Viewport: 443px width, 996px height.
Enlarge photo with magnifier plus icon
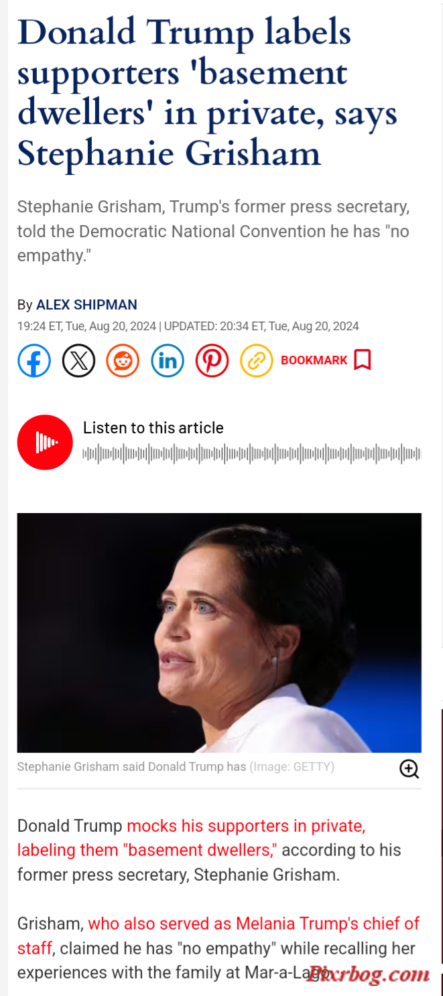(x=409, y=768)
